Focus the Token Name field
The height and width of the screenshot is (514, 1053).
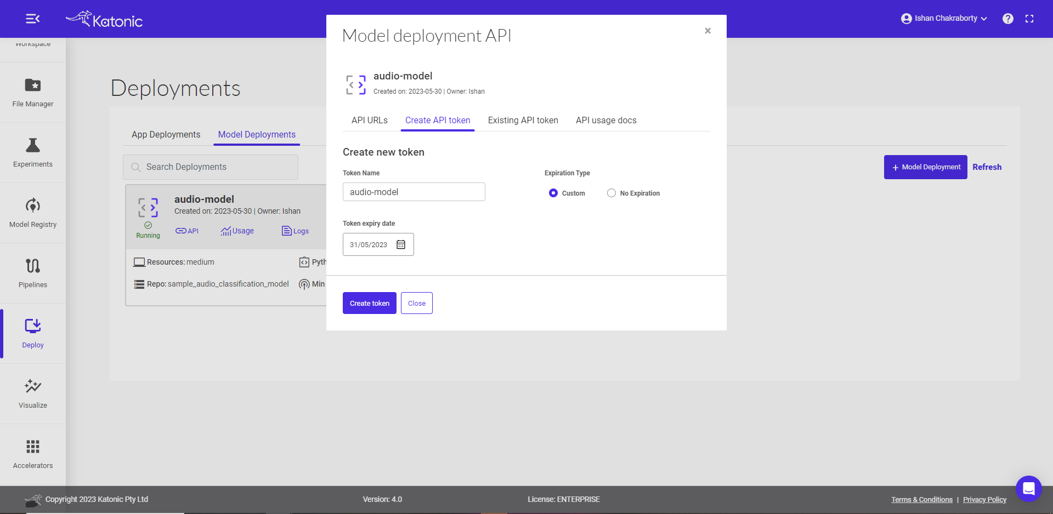[x=414, y=192]
